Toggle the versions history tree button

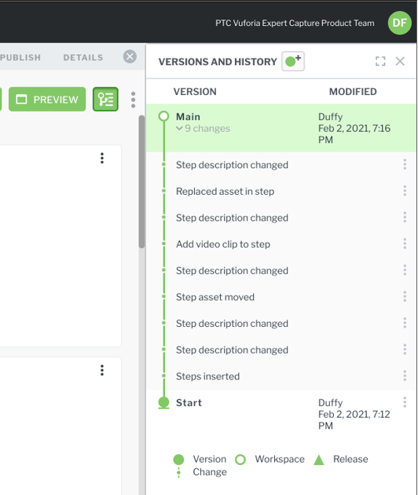click(x=105, y=99)
